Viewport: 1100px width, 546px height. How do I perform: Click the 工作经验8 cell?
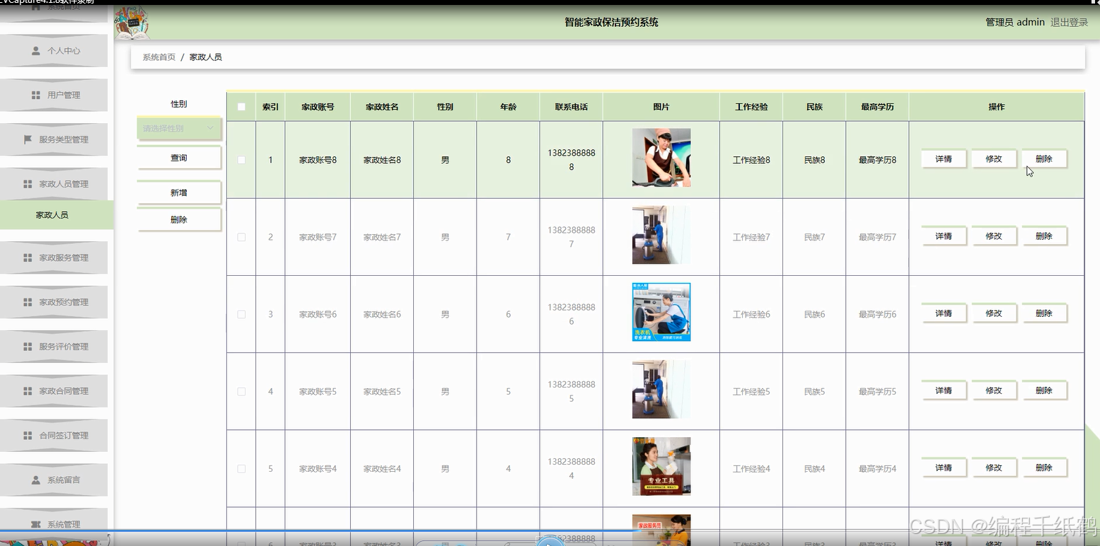[751, 161]
